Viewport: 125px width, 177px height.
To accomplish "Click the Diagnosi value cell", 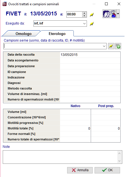I will coord(90,83).
